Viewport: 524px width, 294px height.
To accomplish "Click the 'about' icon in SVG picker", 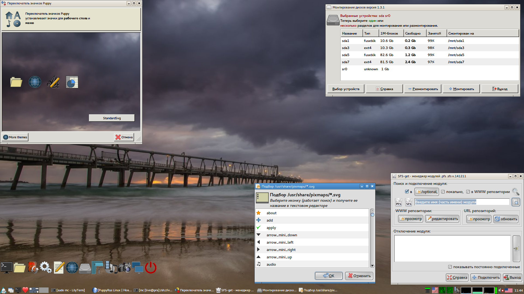I will point(258,213).
